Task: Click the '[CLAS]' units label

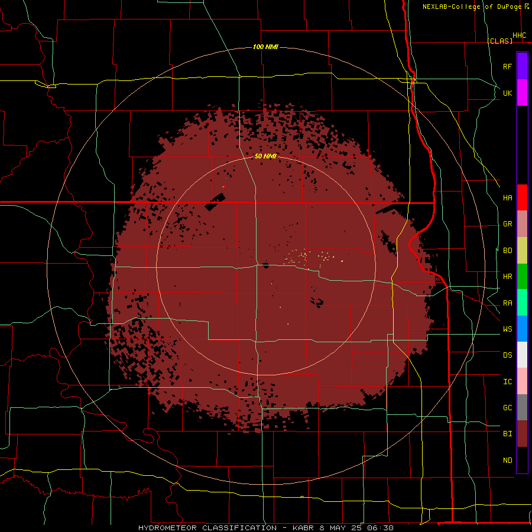Action: [499, 41]
